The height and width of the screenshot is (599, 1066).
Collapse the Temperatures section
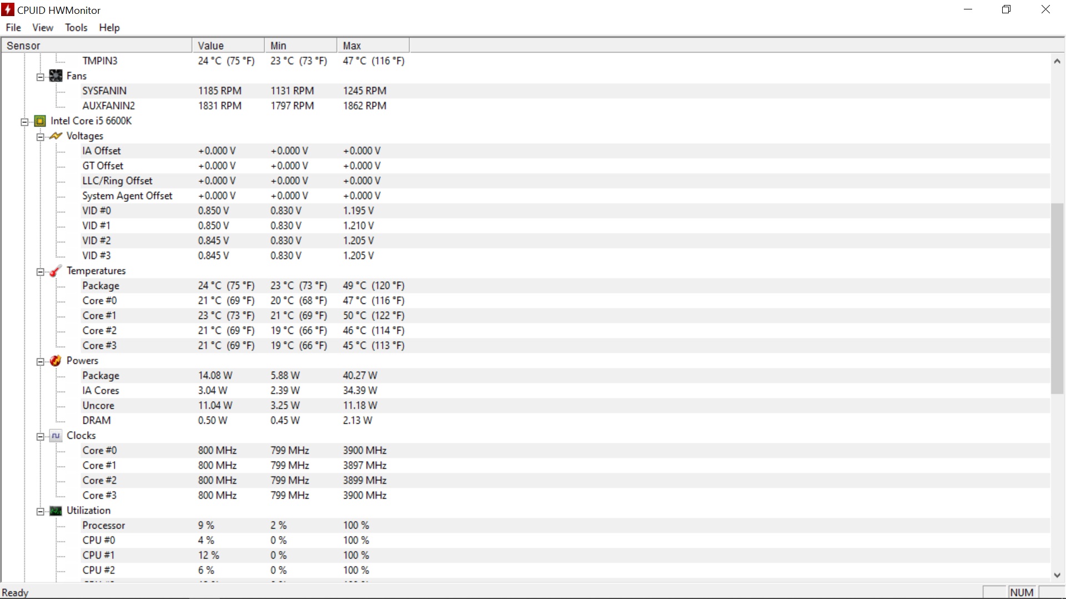pos(40,272)
